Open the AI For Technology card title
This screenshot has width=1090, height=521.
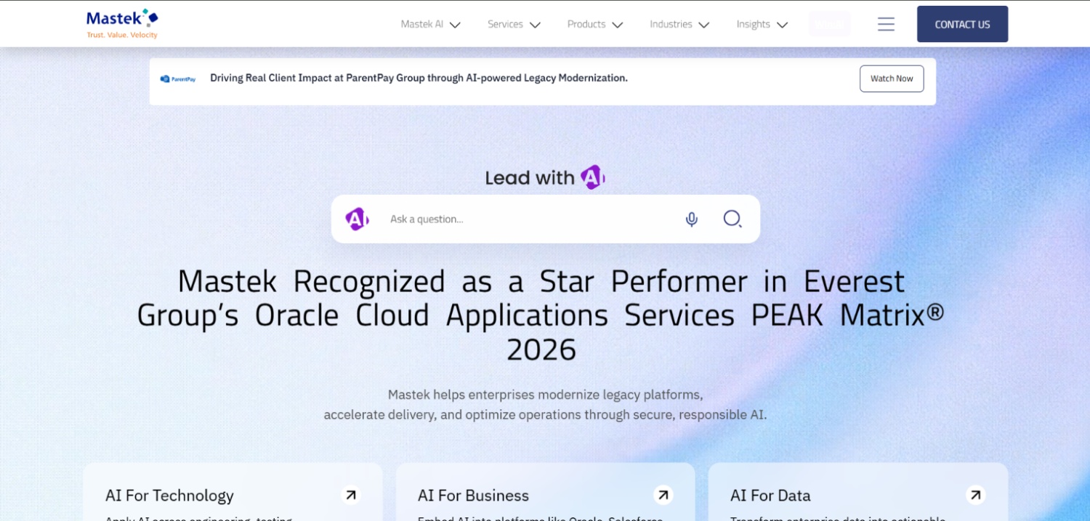pyautogui.click(x=169, y=496)
